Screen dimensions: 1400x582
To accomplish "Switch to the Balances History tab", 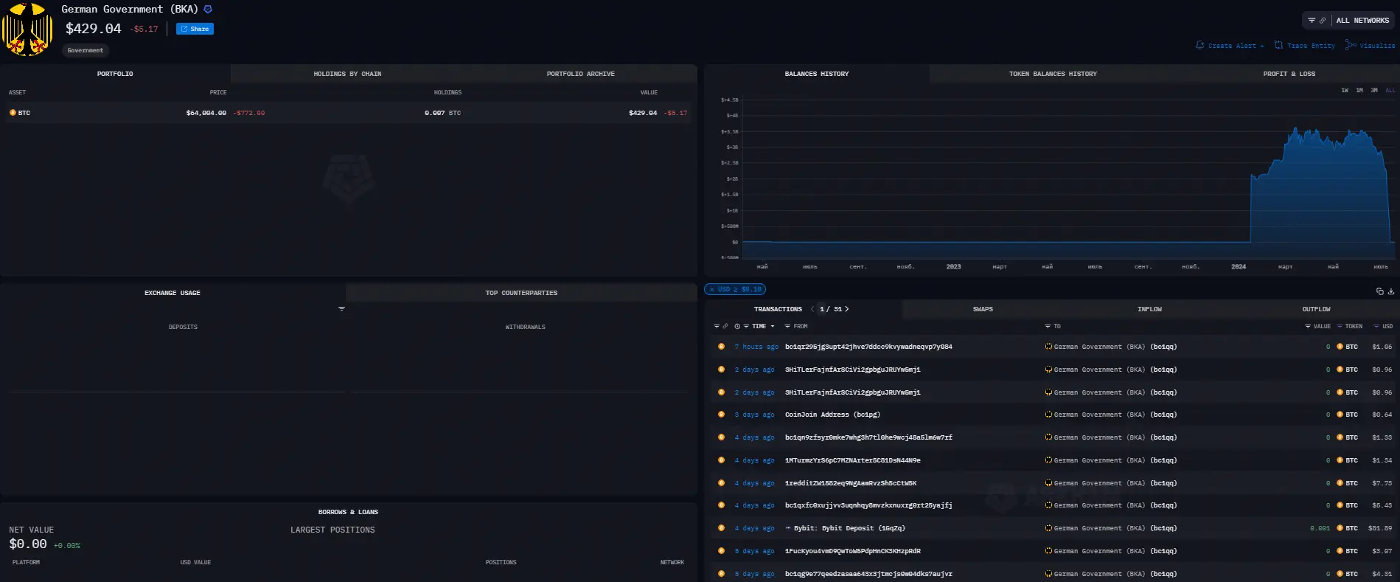I will click(817, 74).
